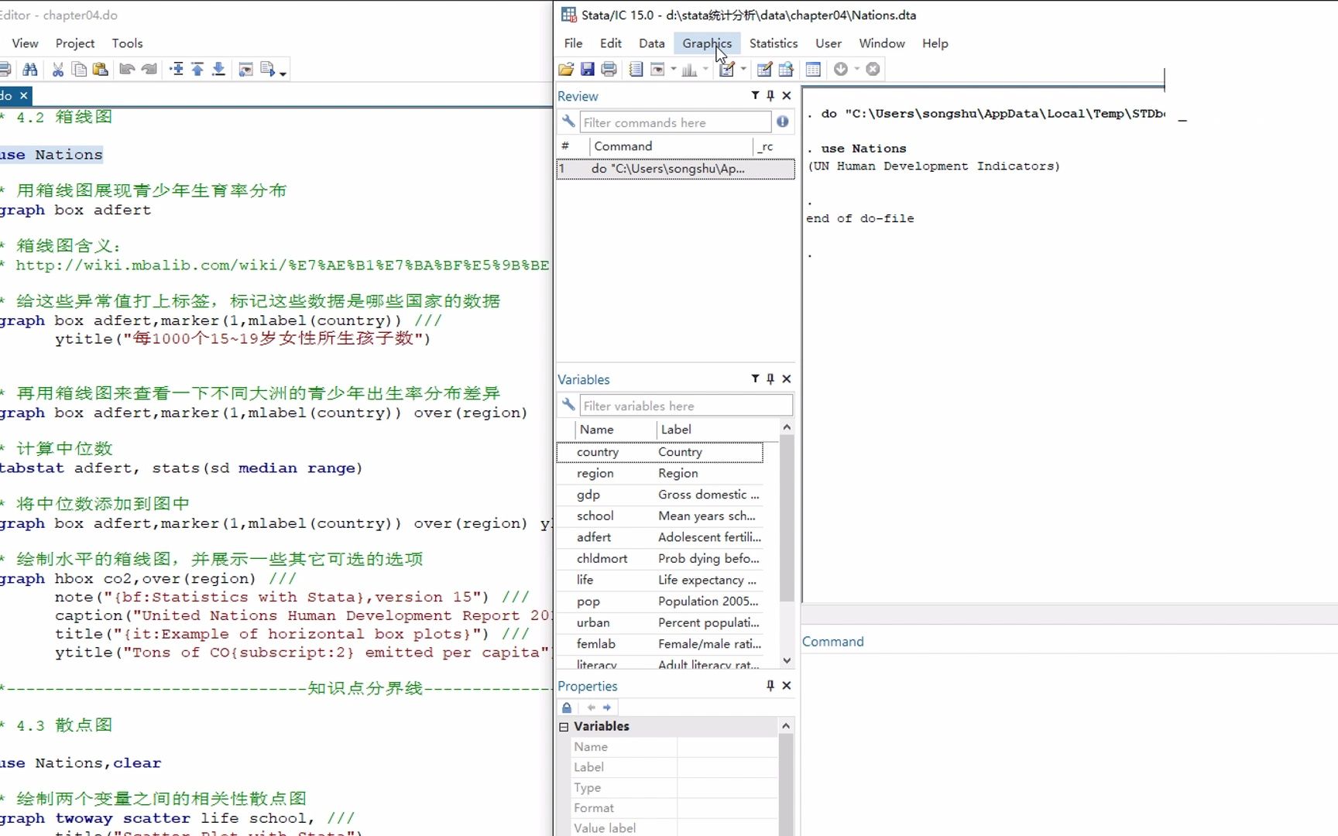Screen dimensions: 1338x836
Task: Open the Project menu in Do-file Editor
Action: pyautogui.click(x=75, y=43)
